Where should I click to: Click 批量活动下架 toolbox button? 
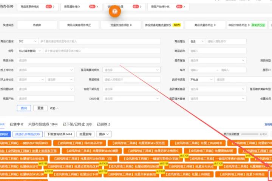pyautogui.click(x=76, y=174)
